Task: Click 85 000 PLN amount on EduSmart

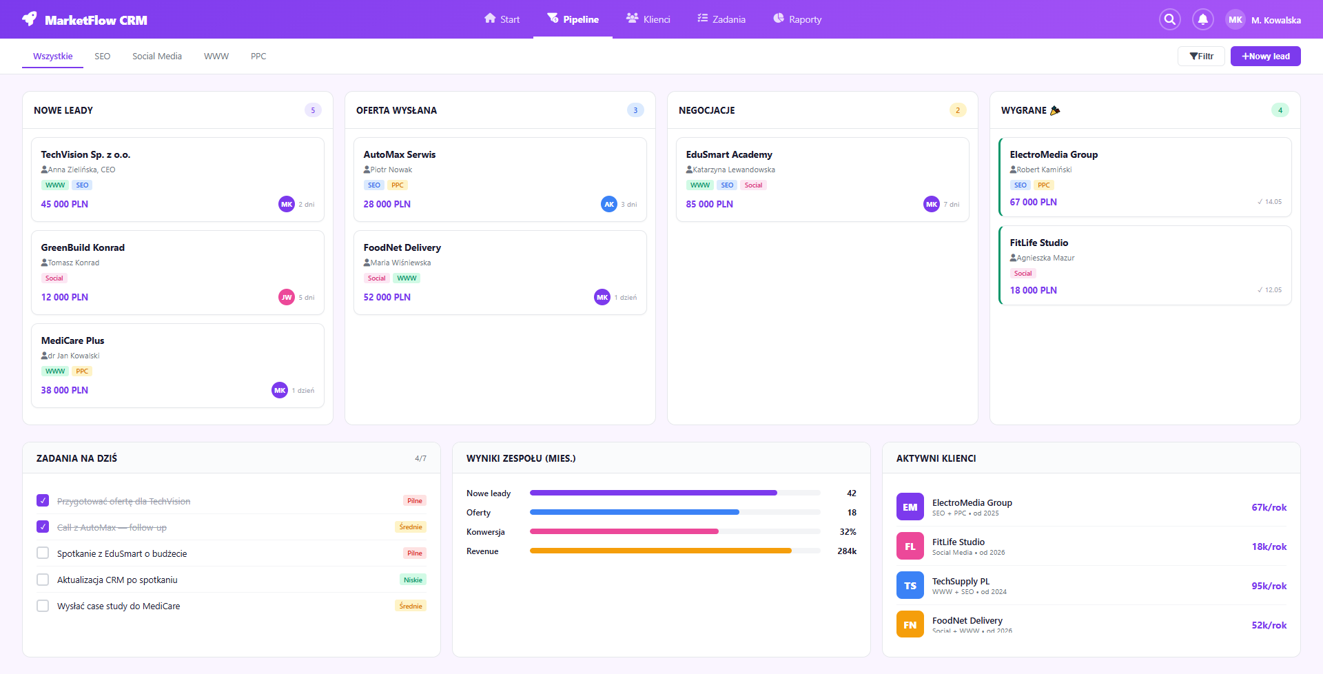Action: (x=709, y=204)
